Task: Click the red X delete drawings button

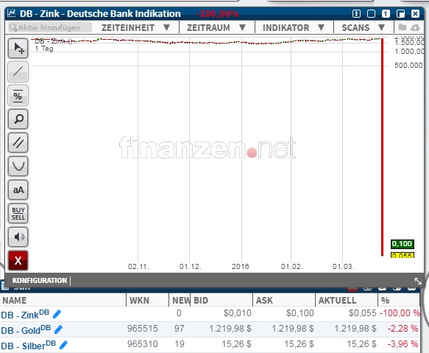Action: pos(18,260)
